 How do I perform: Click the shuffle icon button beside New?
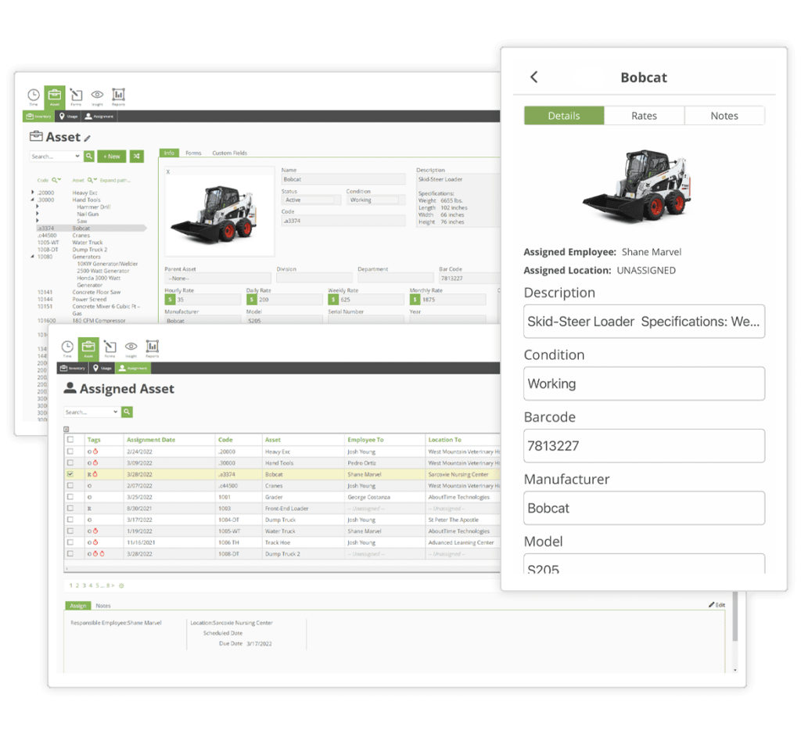[x=136, y=156]
